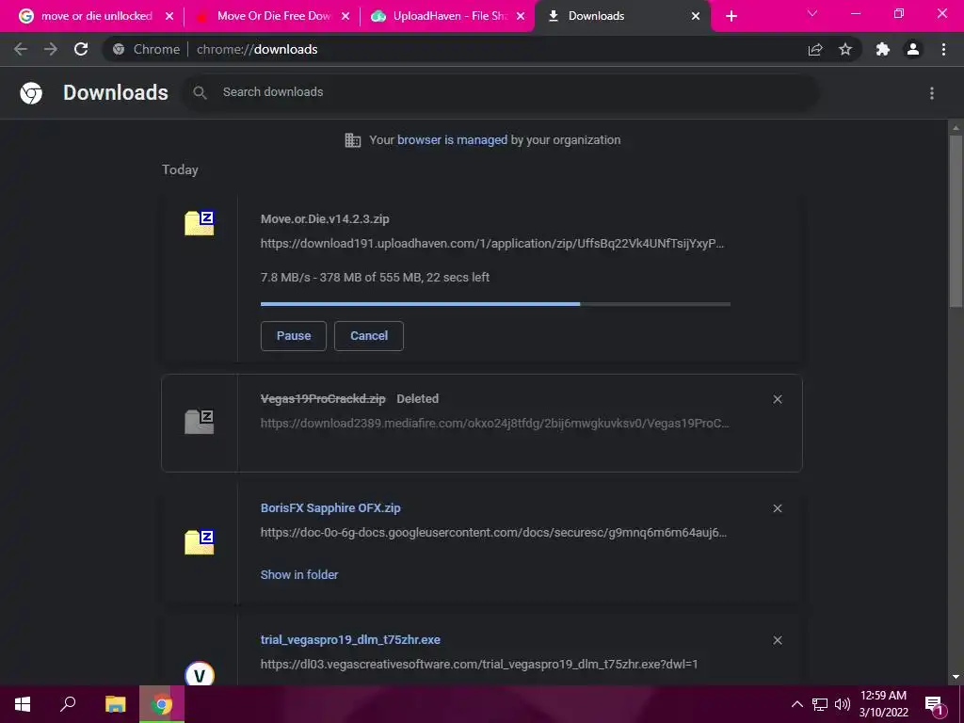Screen dimensions: 964x723
Task: Click the googleusercontent source URL text
Action: point(493,533)
